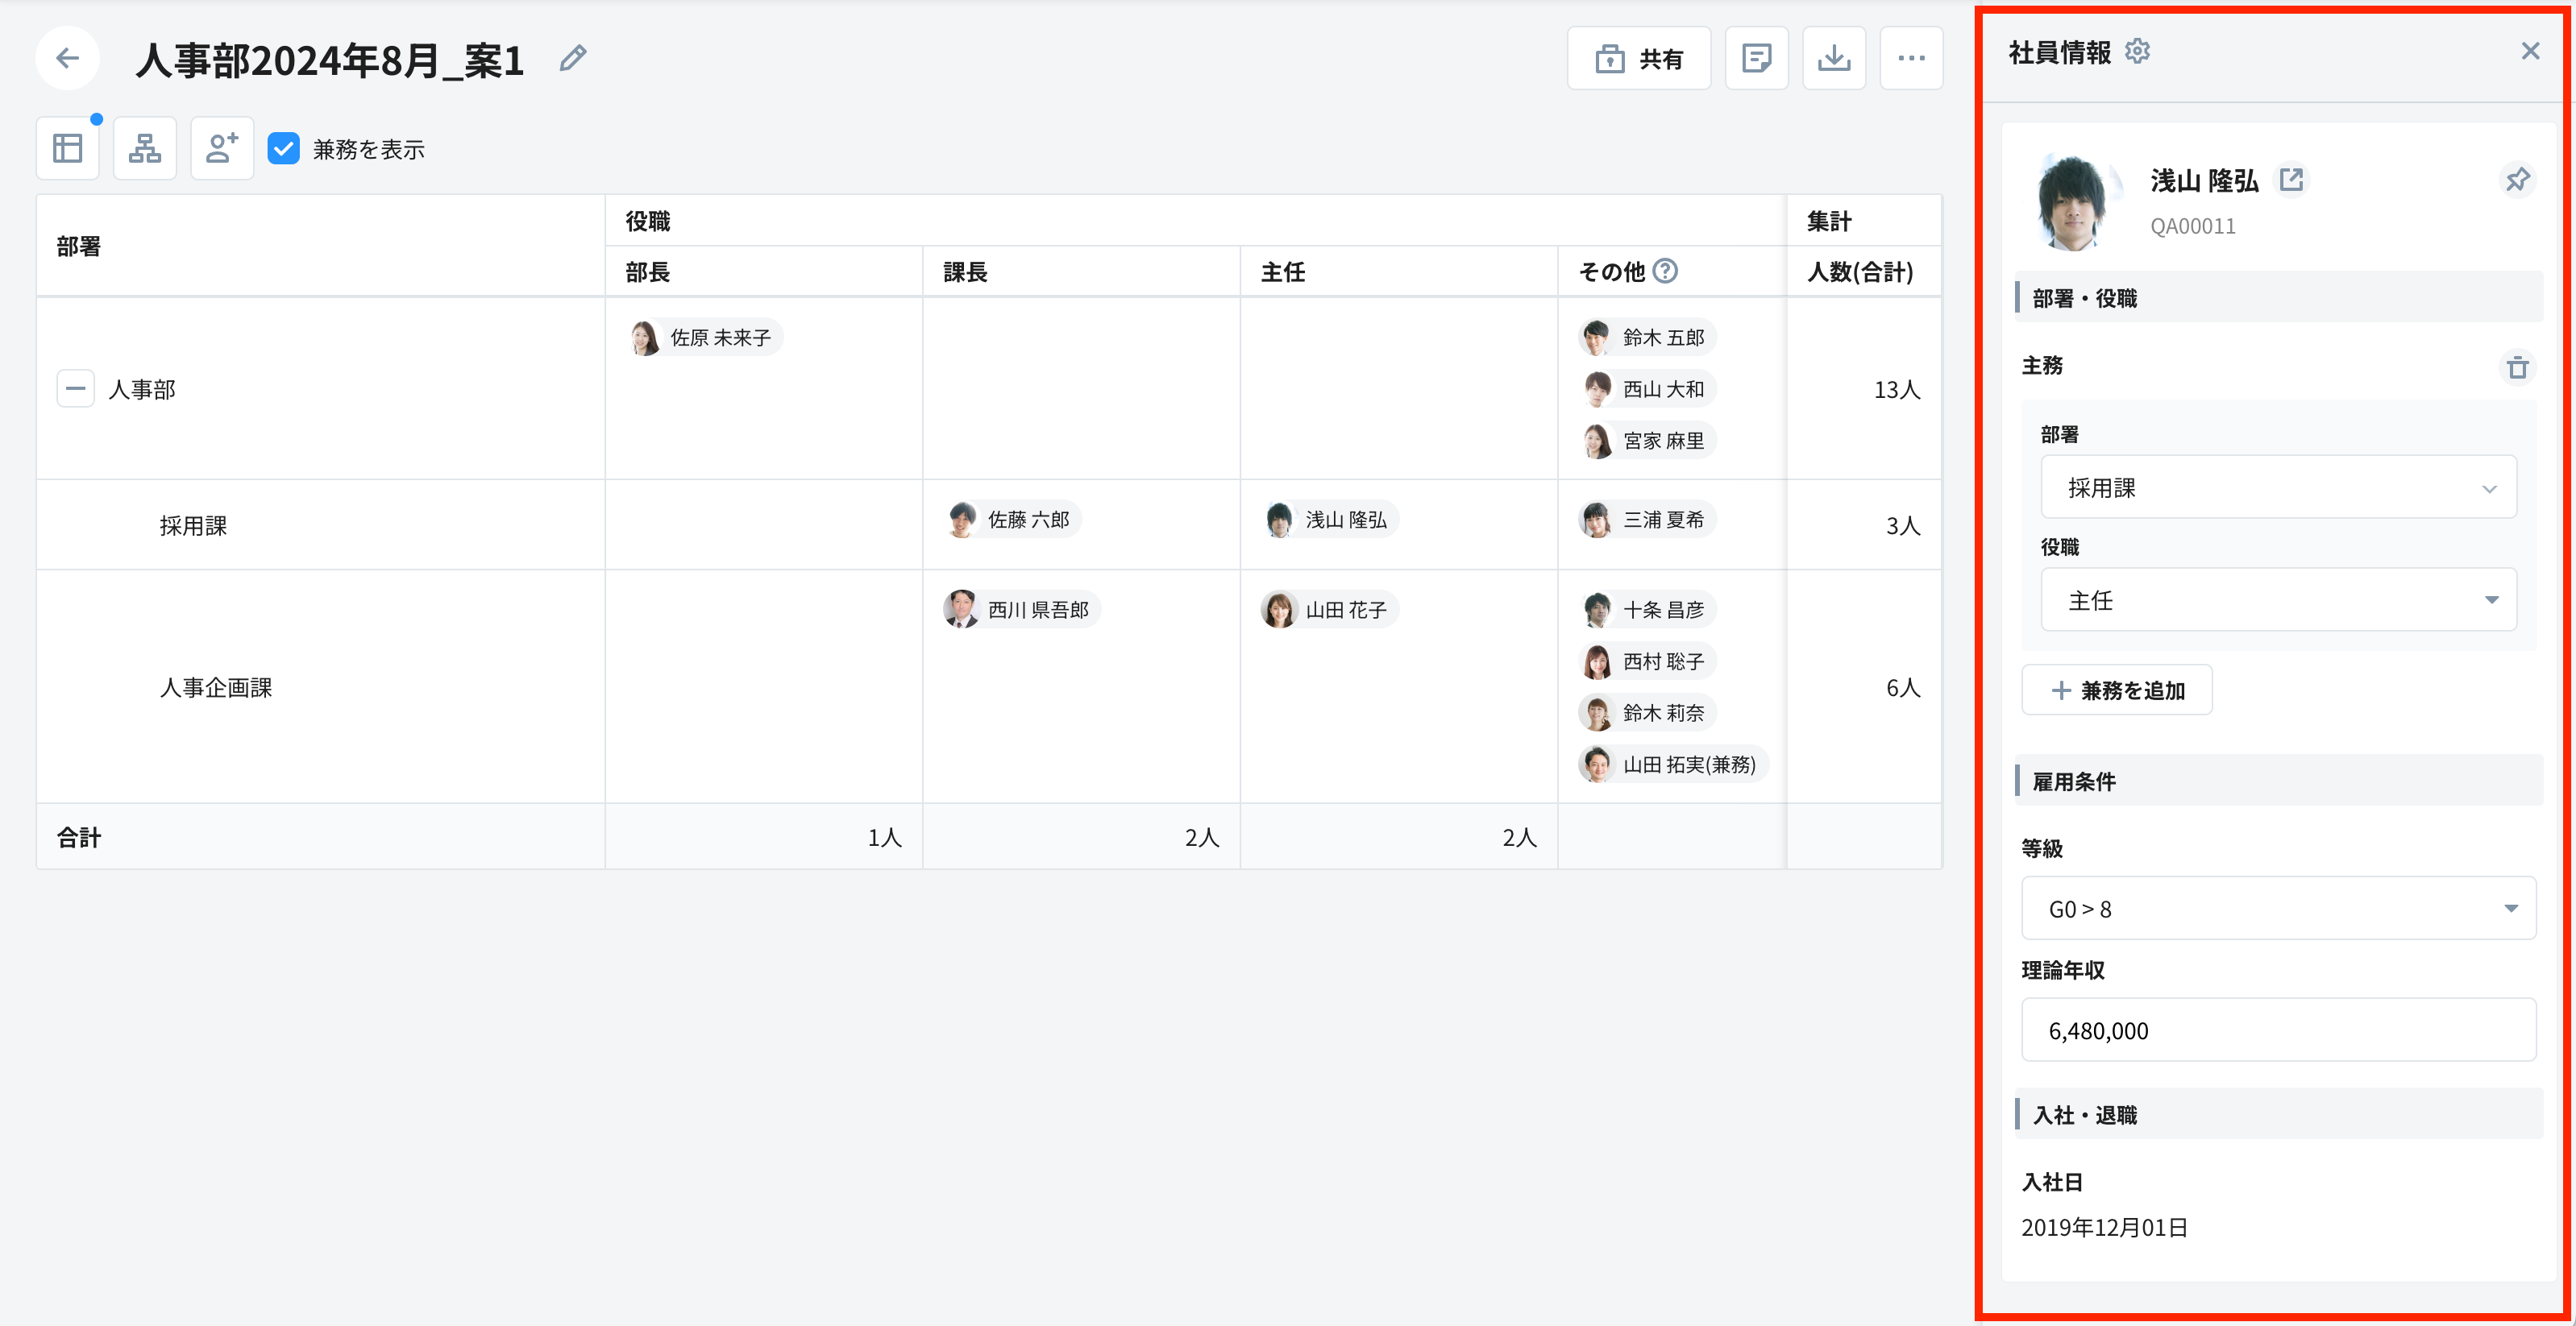Uncheck the 兼務を表示 checkbox

[284, 149]
